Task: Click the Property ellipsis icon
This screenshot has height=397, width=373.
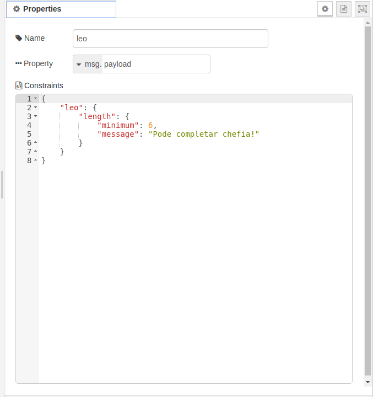Action: (19, 63)
